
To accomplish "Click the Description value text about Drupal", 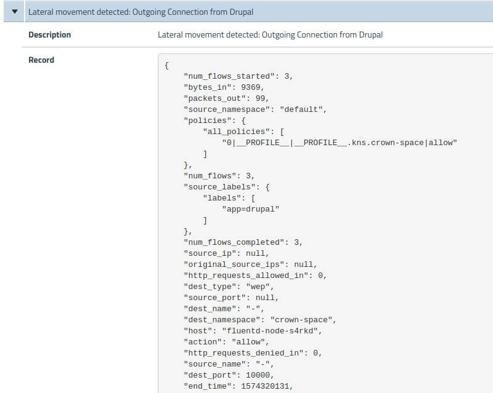I will [270, 34].
